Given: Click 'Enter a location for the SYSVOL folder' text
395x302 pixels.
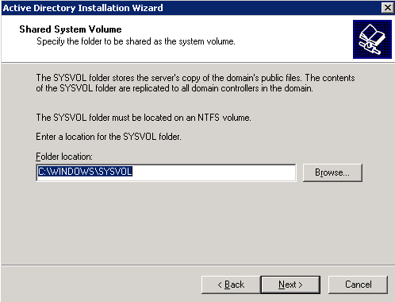Looking at the screenshot, I should click(x=109, y=137).
